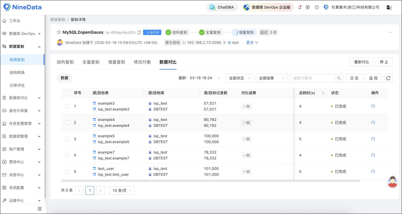Screen dimensions: 402x214
Task: Expand the 费用中心 sidebar menu
Action: point(22,162)
